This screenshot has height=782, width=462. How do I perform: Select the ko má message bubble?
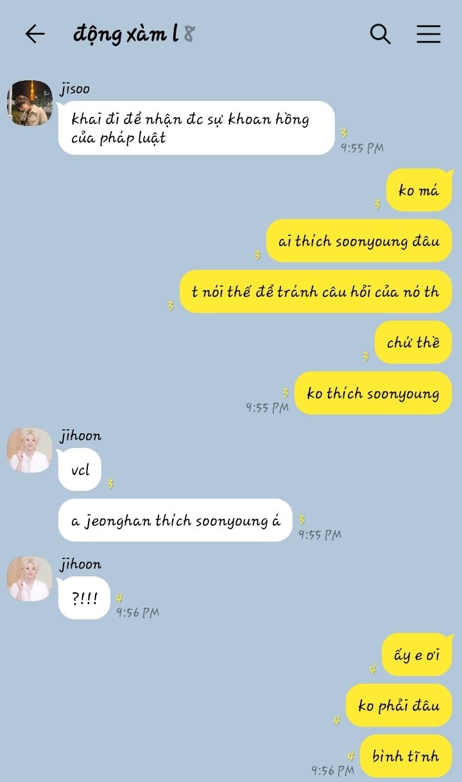(x=419, y=190)
